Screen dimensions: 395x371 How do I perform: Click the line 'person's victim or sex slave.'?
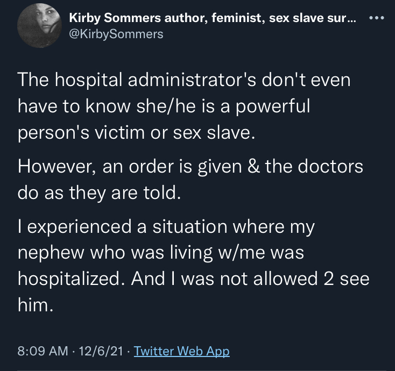[136, 133]
